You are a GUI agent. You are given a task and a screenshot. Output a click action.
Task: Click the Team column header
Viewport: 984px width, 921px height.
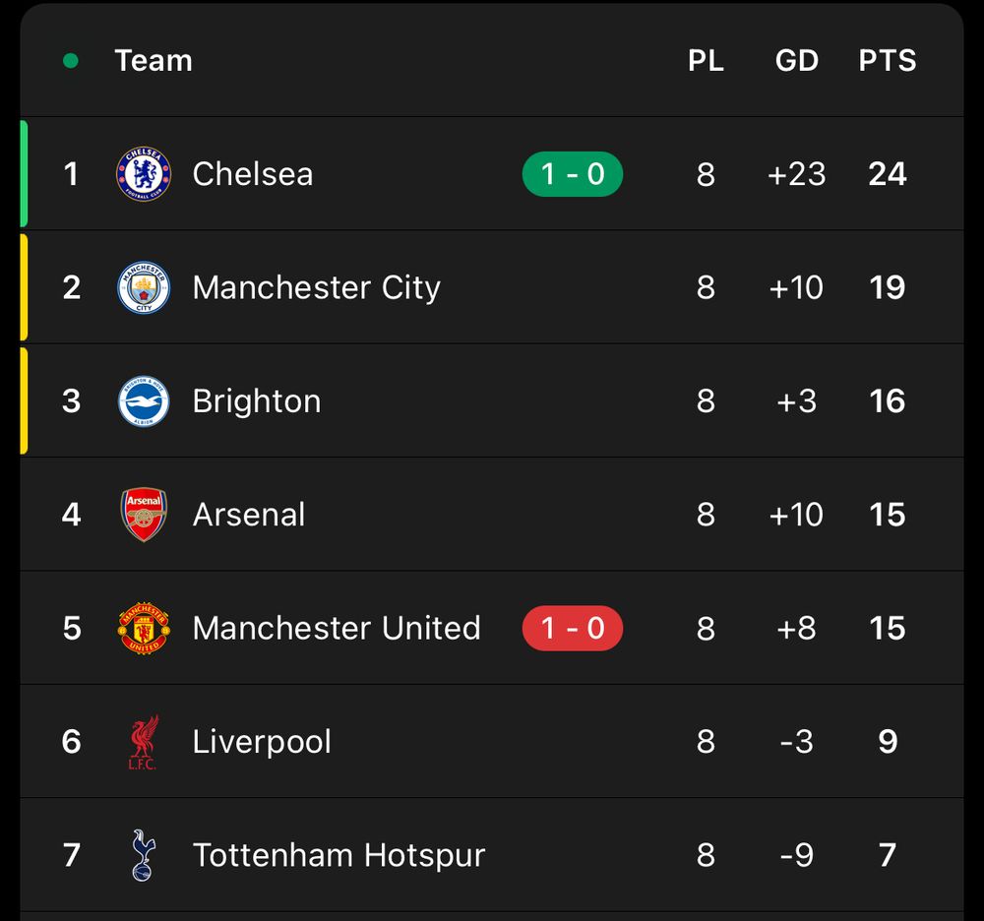[154, 61]
